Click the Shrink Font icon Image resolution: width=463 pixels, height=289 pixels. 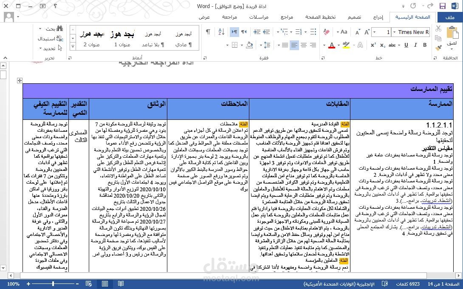point(358,32)
